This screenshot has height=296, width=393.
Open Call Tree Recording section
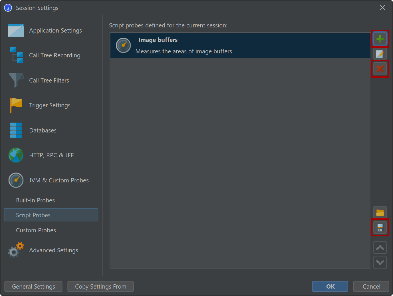[55, 55]
